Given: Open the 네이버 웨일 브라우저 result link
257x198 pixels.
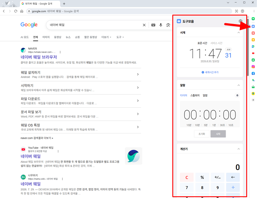Looking at the screenshot, I should [39, 57].
